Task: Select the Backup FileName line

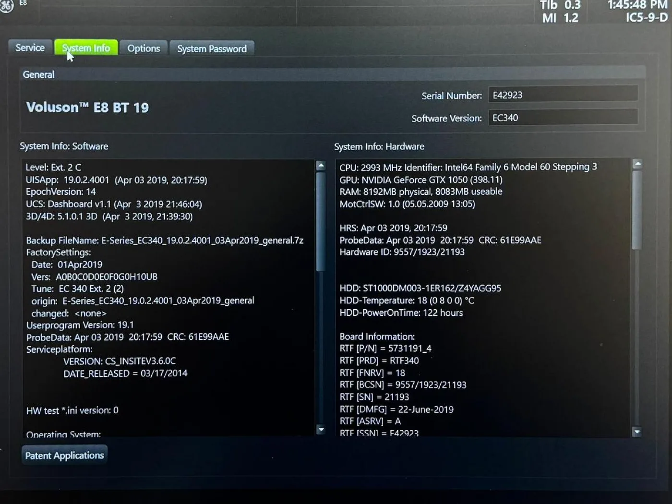Action: point(165,240)
